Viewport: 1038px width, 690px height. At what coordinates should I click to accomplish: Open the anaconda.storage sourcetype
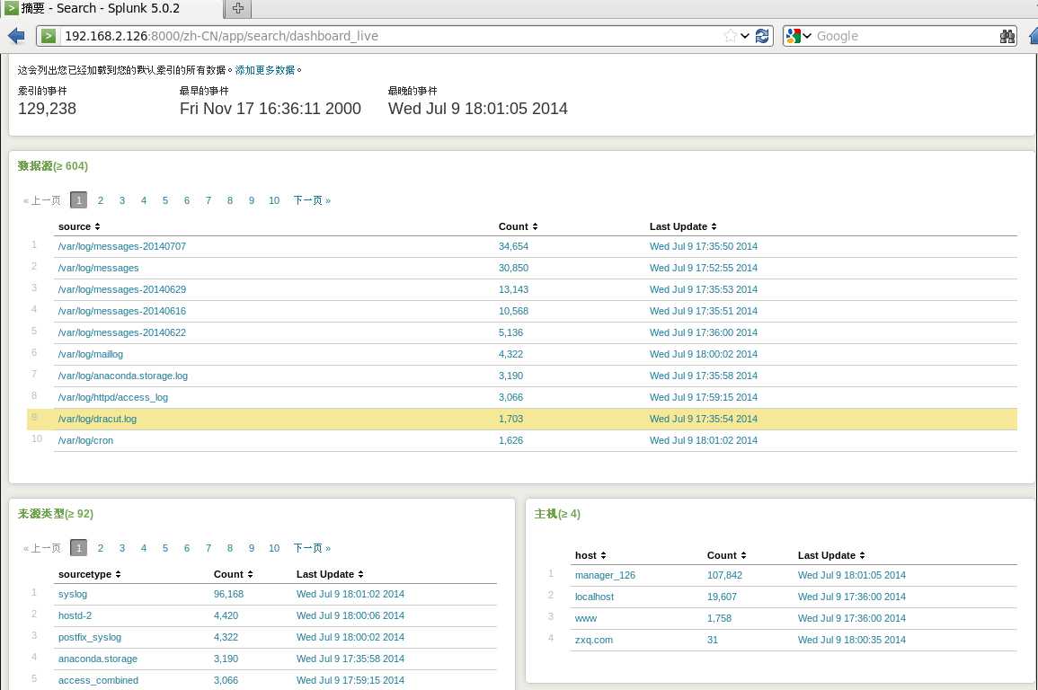pos(97,659)
